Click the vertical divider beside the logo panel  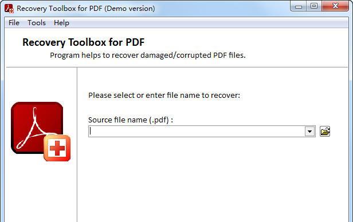[x=77, y=145]
